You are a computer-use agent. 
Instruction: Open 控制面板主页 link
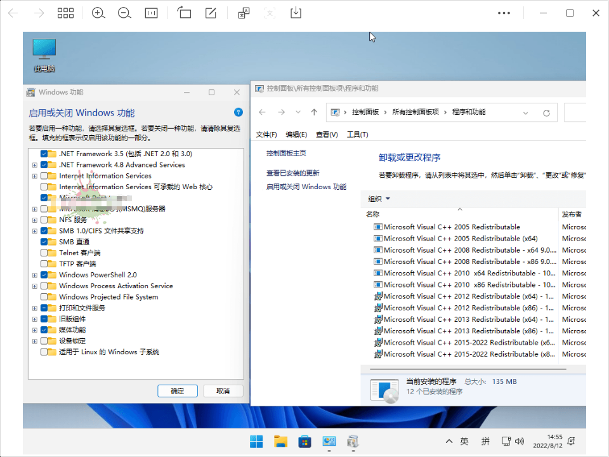(286, 153)
